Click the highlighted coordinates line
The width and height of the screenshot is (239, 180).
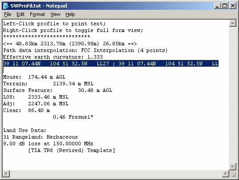coord(111,64)
